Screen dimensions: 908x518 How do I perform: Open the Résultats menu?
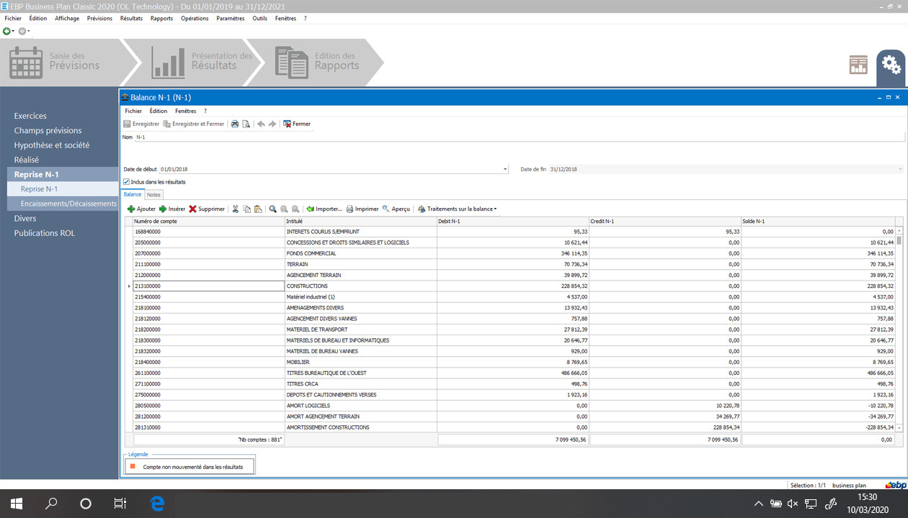pos(131,18)
